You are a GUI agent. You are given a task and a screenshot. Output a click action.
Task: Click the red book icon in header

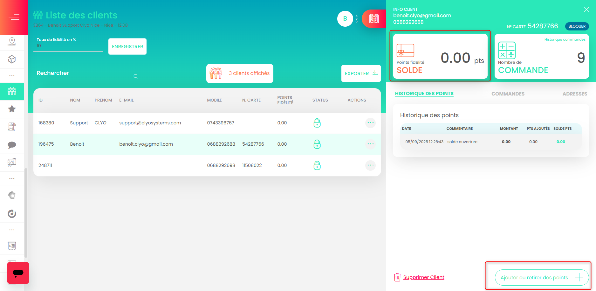click(x=374, y=19)
